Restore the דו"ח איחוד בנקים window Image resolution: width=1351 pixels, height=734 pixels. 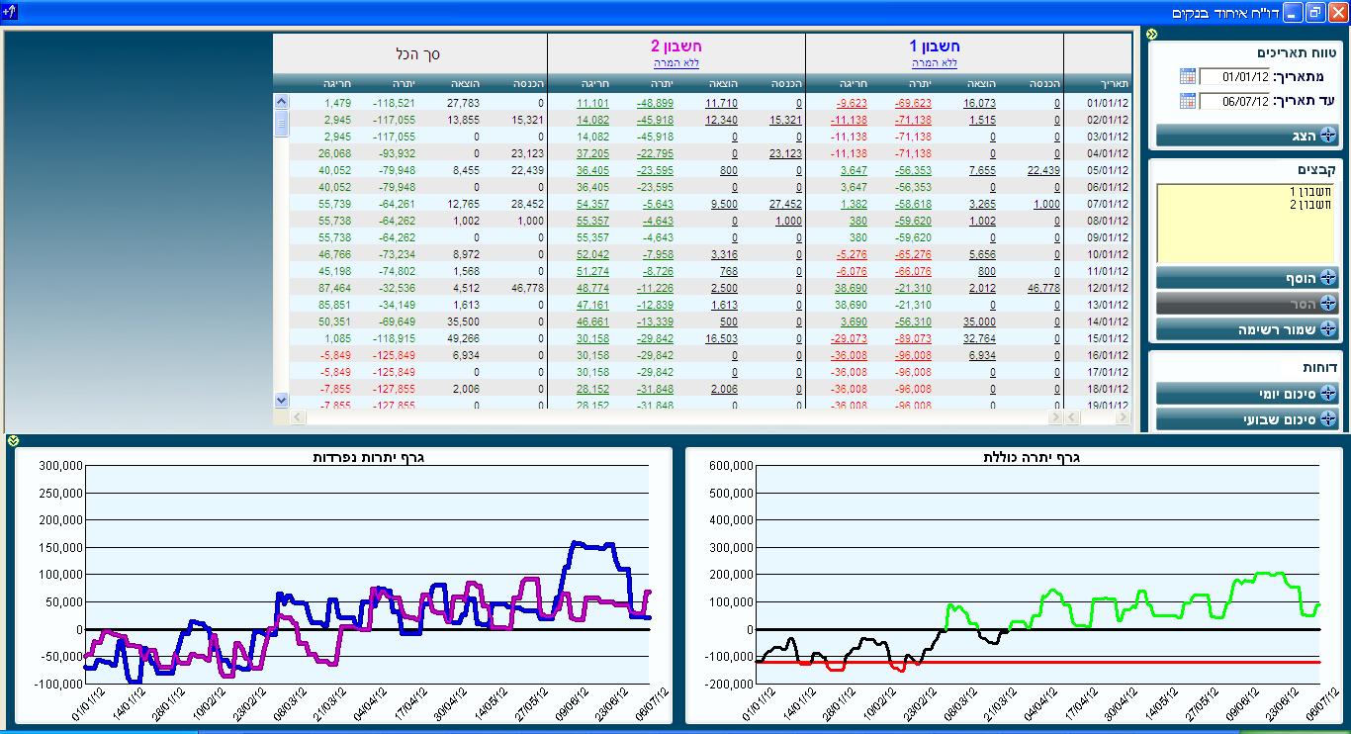coord(1314,12)
